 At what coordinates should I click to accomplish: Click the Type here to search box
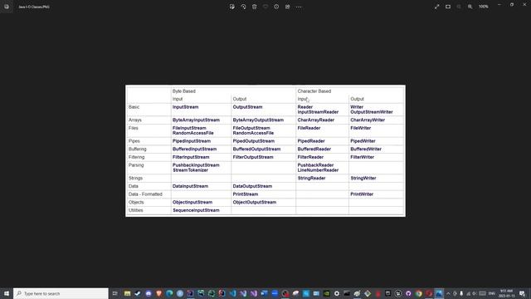tap(61, 293)
